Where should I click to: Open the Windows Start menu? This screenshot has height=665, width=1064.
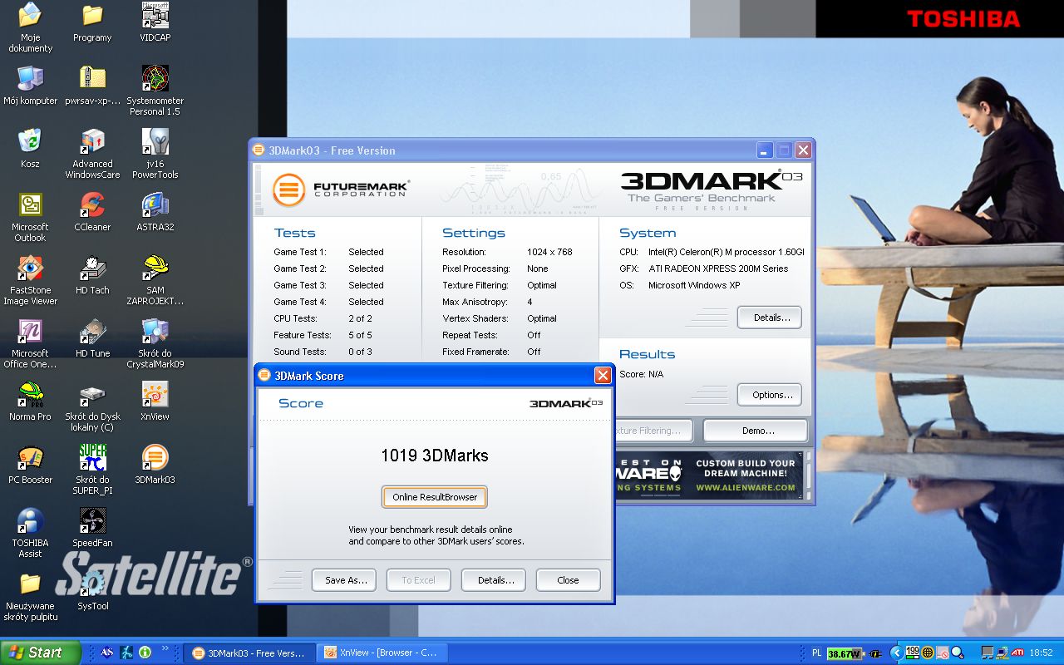[x=40, y=653]
